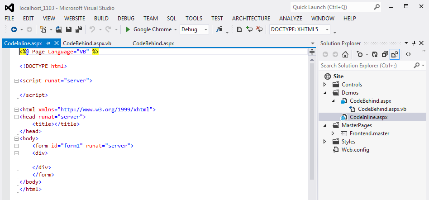Click the disabled Navigate Forward arrow in the main toolbar
The height and width of the screenshot is (200, 429).
(x=29, y=29)
